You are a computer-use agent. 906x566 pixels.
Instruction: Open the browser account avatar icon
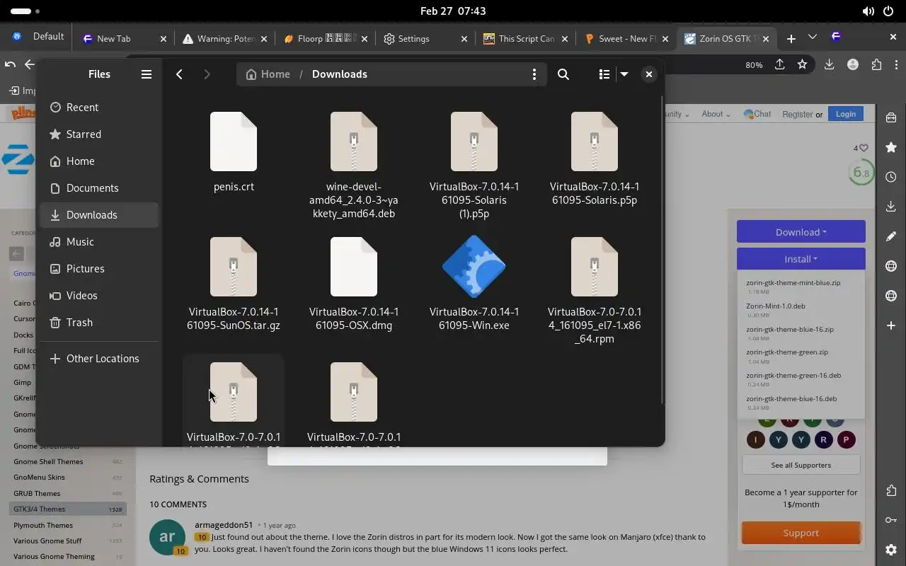point(853,64)
